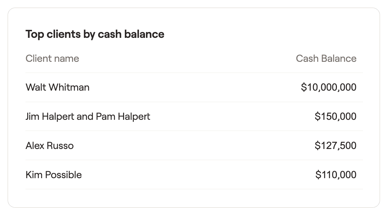Open the Walt Whitman client name

click(x=57, y=87)
